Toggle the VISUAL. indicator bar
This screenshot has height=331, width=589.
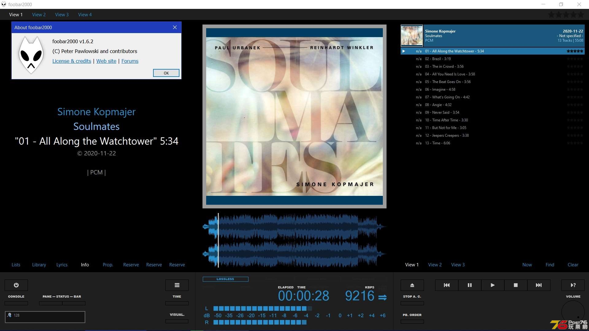point(177,321)
